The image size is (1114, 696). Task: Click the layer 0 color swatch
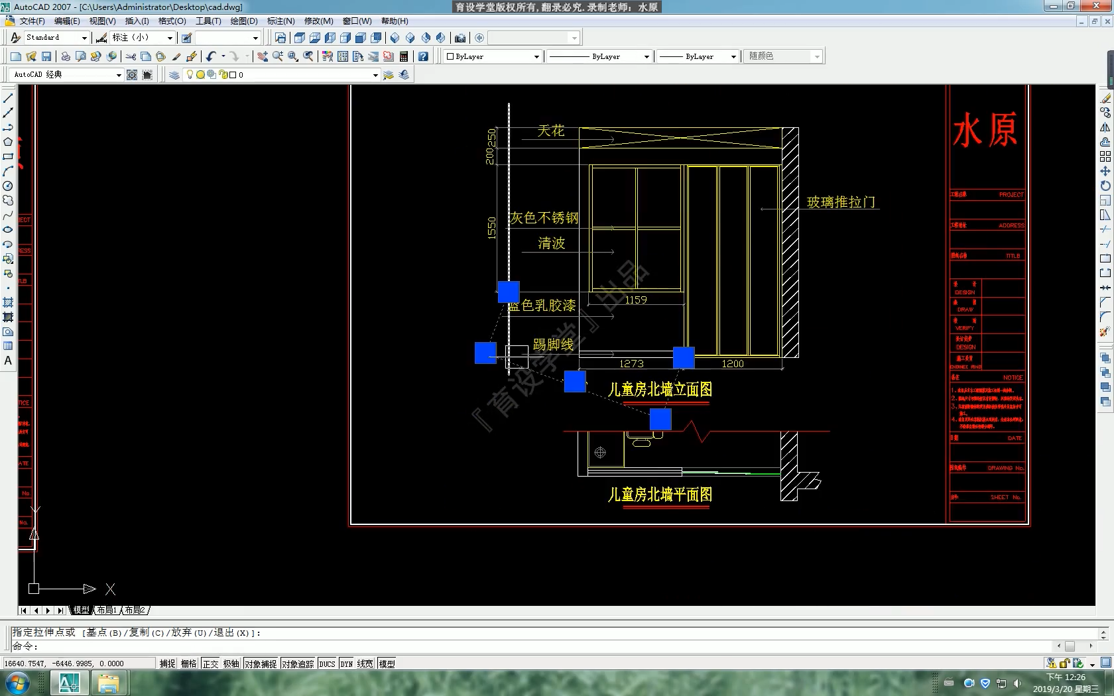point(233,75)
